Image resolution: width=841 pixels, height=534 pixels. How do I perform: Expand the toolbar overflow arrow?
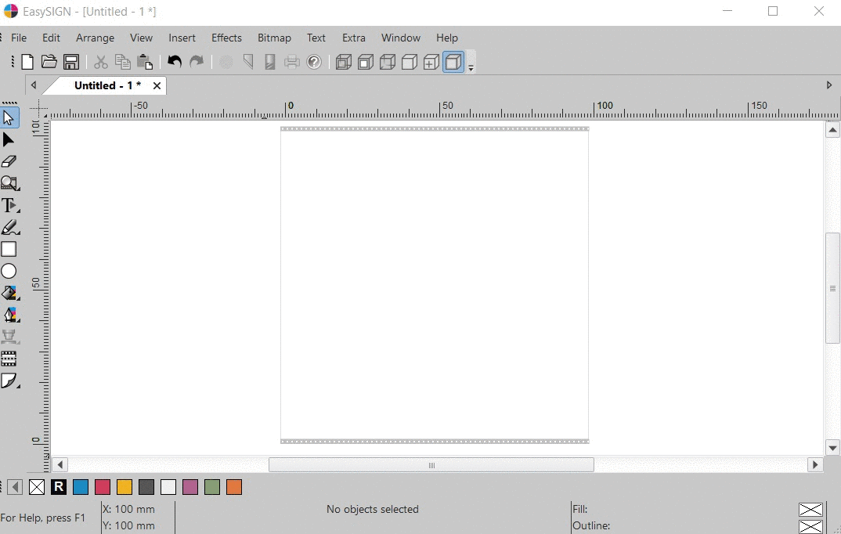click(471, 67)
